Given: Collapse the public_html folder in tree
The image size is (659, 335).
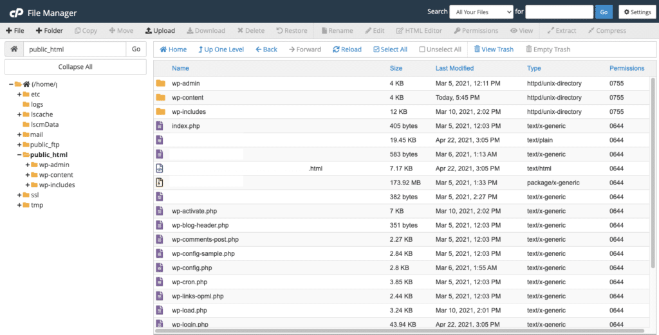Looking at the screenshot, I should tap(19, 155).
